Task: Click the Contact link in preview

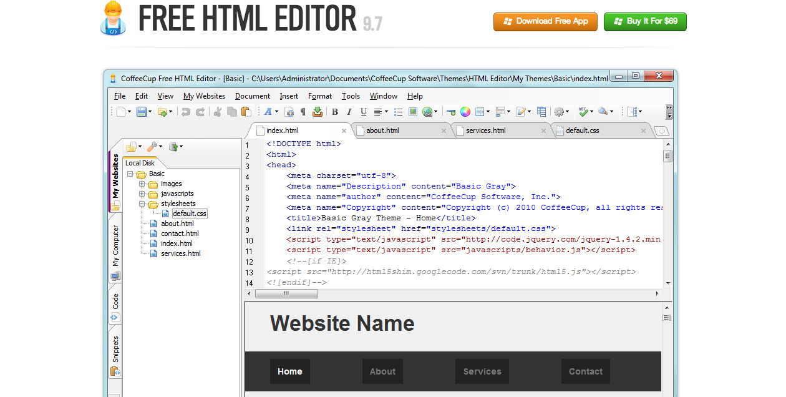Action: (586, 371)
